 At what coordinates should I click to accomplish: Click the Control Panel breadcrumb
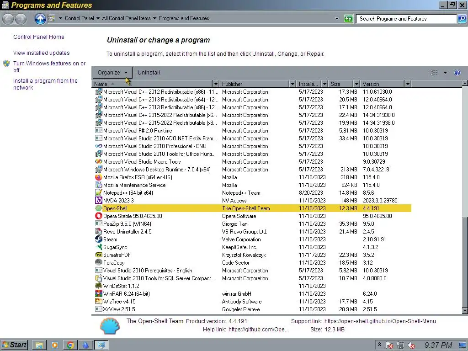[x=80, y=18]
